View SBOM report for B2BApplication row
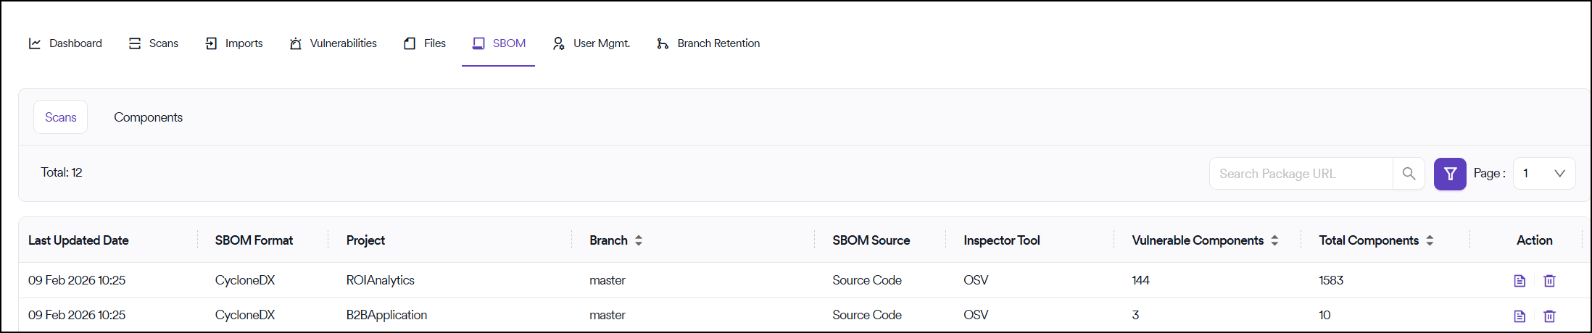The height and width of the screenshot is (333, 1592). (1520, 316)
